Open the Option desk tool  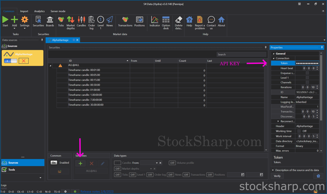[166, 21]
